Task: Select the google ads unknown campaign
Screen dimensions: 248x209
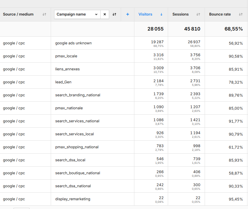Action: [x=73, y=43]
